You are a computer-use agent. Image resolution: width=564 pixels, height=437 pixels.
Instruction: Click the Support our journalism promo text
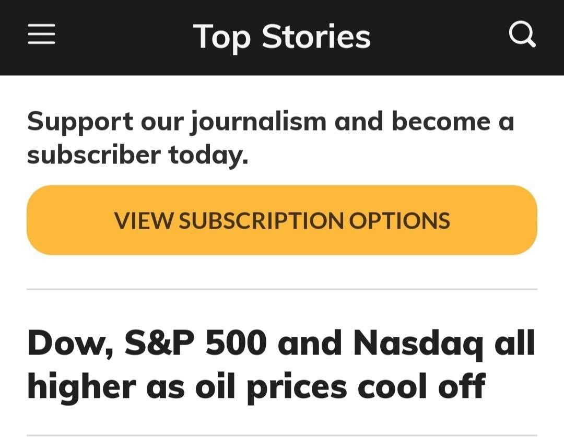coord(271,138)
